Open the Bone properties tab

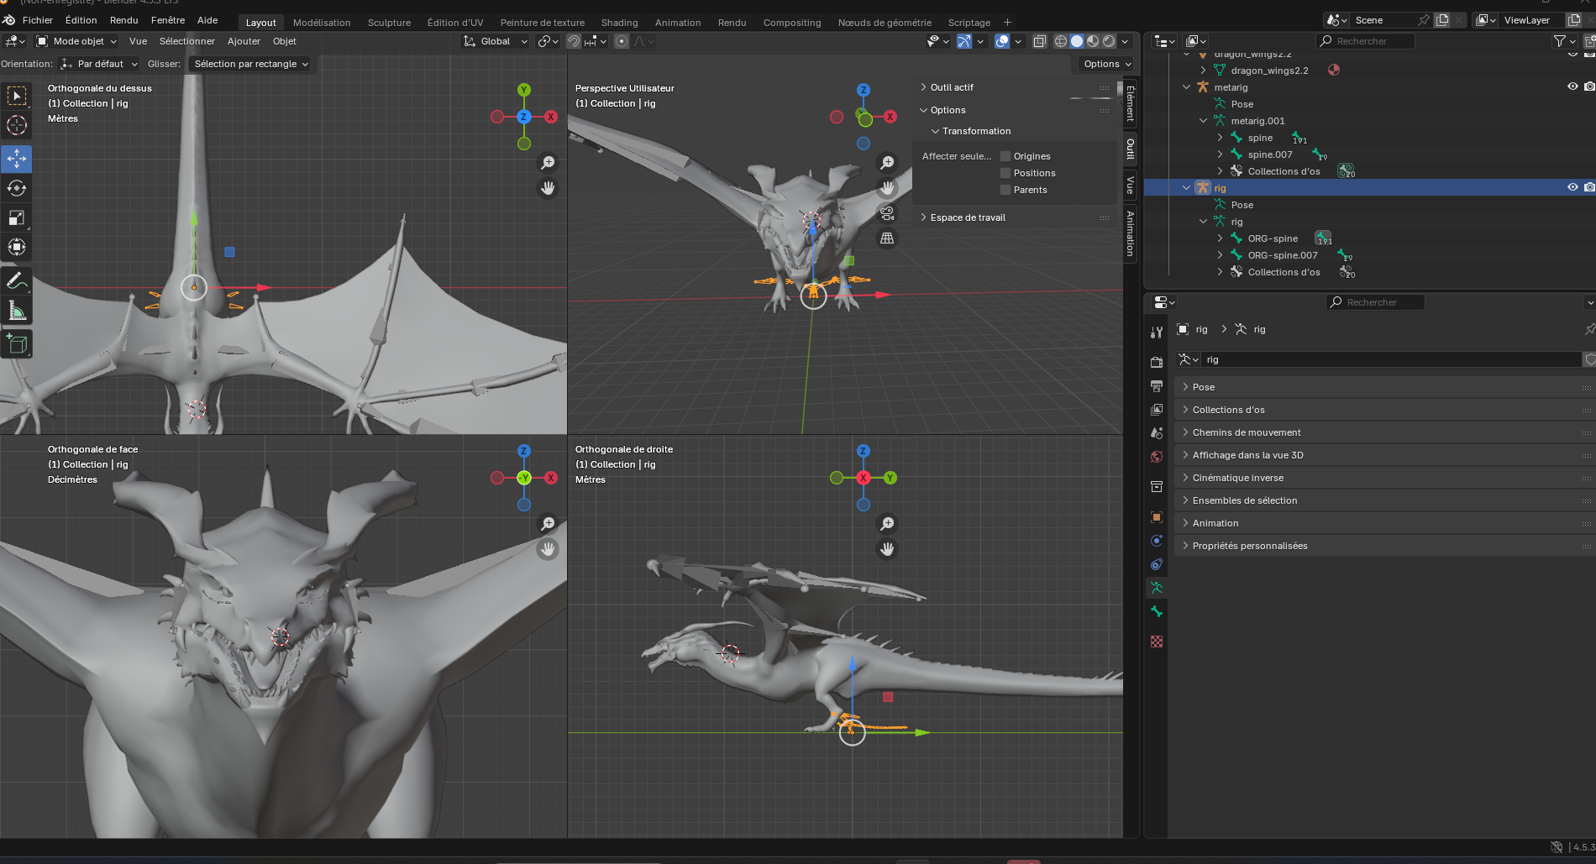tap(1157, 611)
